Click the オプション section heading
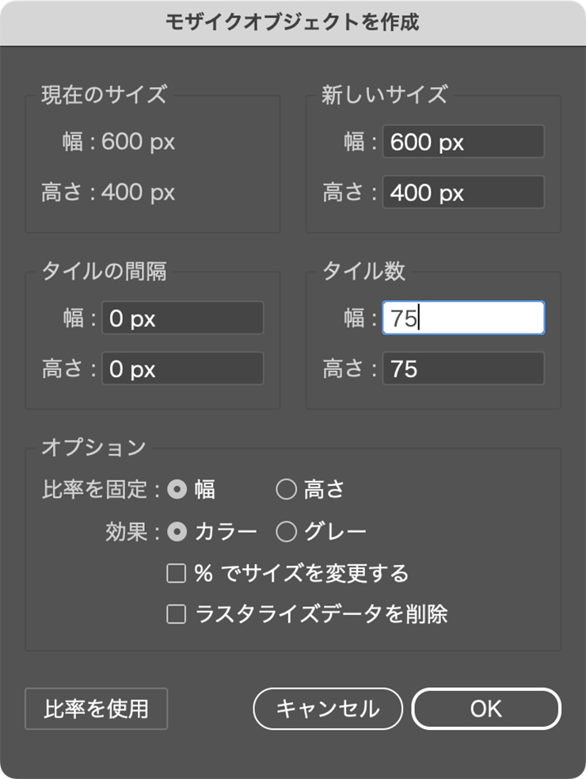 pos(93,447)
